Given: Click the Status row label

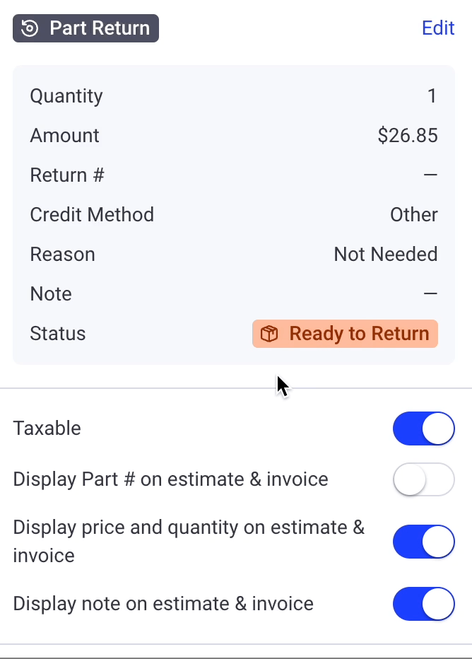Looking at the screenshot, I should click(57, 333).
